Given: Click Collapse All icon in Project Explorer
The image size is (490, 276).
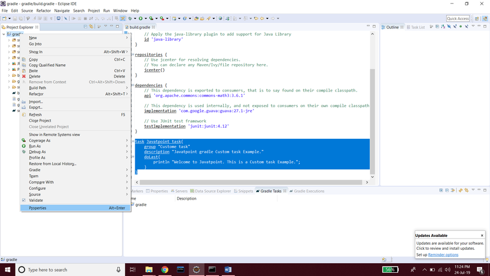Looking at the screenshot, I should [x=86, y=27].
